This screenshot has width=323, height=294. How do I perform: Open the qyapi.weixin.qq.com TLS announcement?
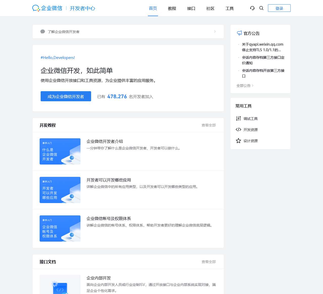[x=263, y=47]
